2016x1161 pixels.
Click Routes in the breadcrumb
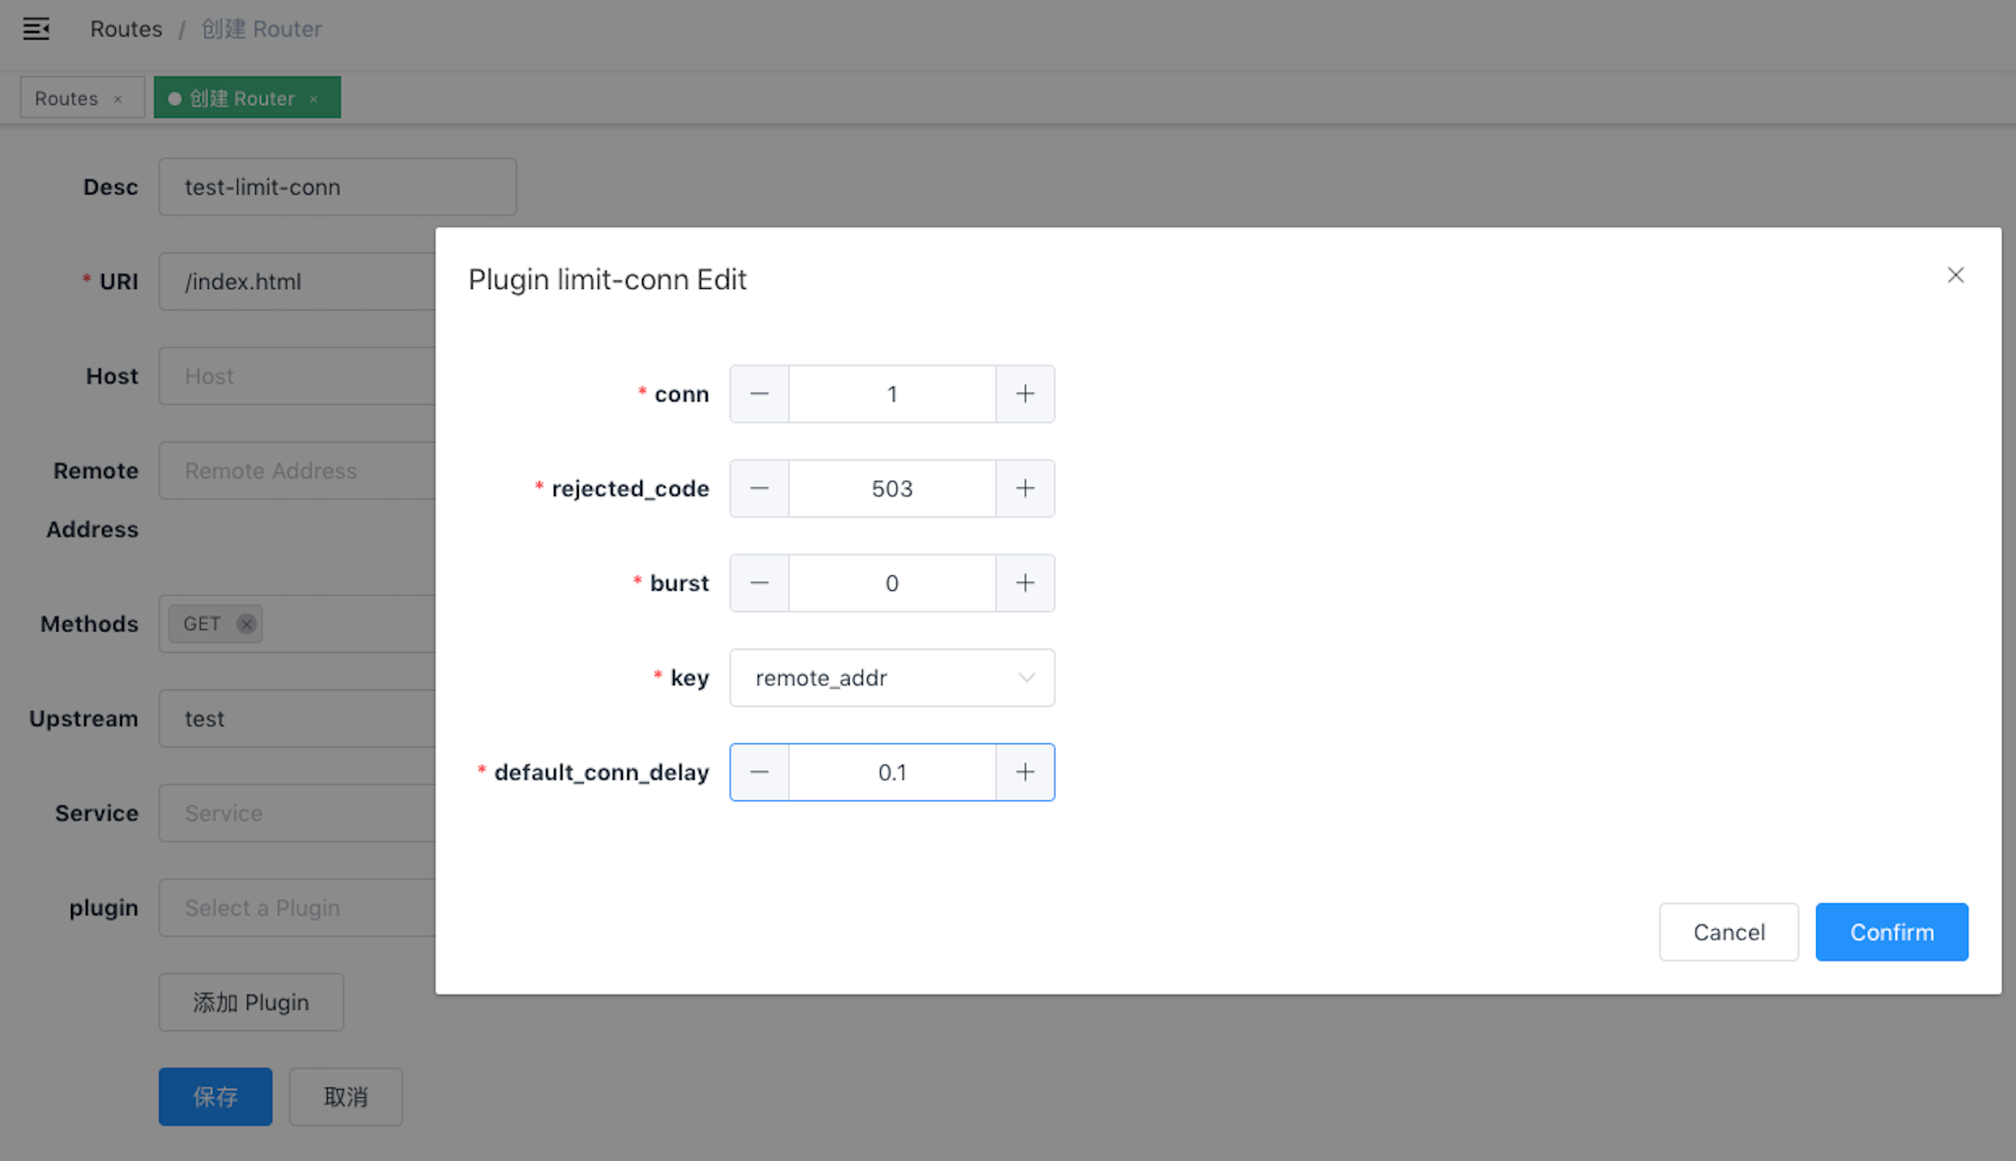(125, 29)
